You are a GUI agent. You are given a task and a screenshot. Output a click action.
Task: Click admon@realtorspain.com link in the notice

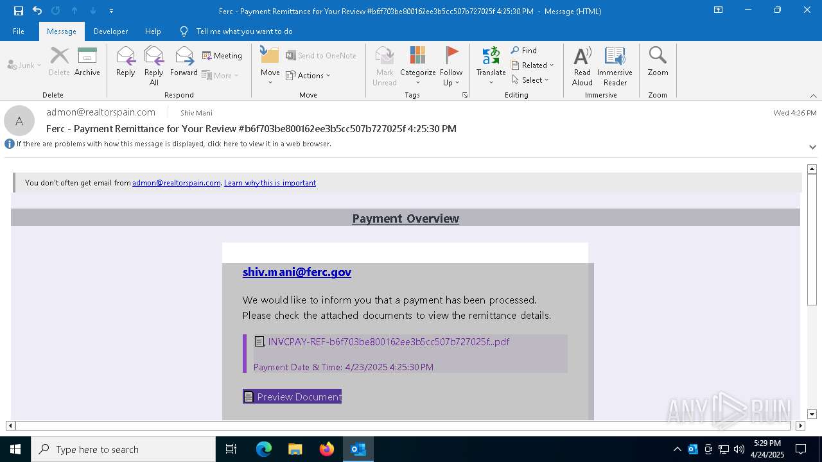click(177, 183)
